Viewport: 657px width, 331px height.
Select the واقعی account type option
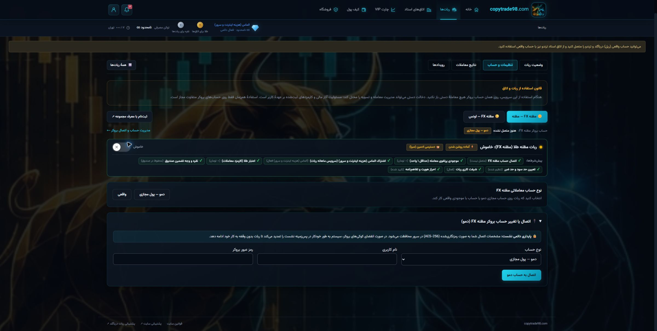tap(122, 194)
